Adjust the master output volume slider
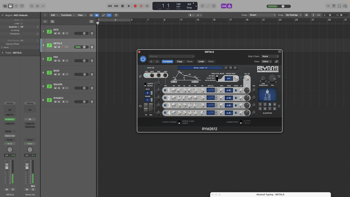Screen dimensions: 350x197 click(279, 6)
